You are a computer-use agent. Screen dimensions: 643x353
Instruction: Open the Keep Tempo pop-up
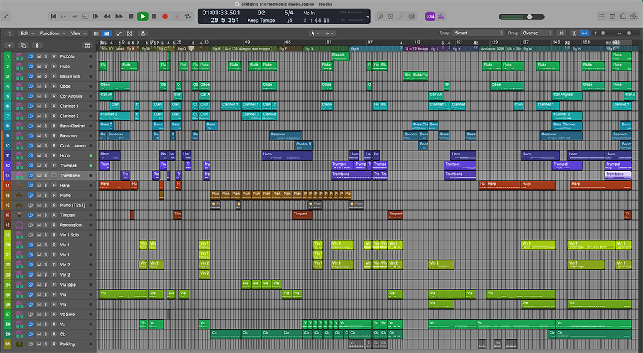tap(261, 21)
